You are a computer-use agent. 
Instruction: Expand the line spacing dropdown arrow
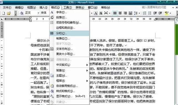point(139,13)
